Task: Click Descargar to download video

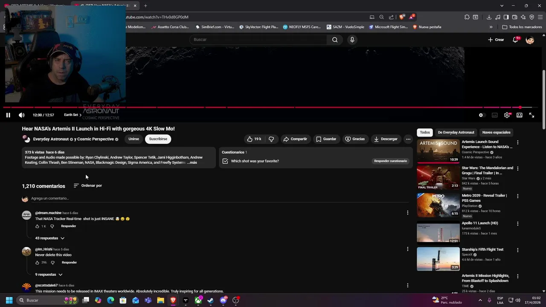Action: click(x=386, y=139)
